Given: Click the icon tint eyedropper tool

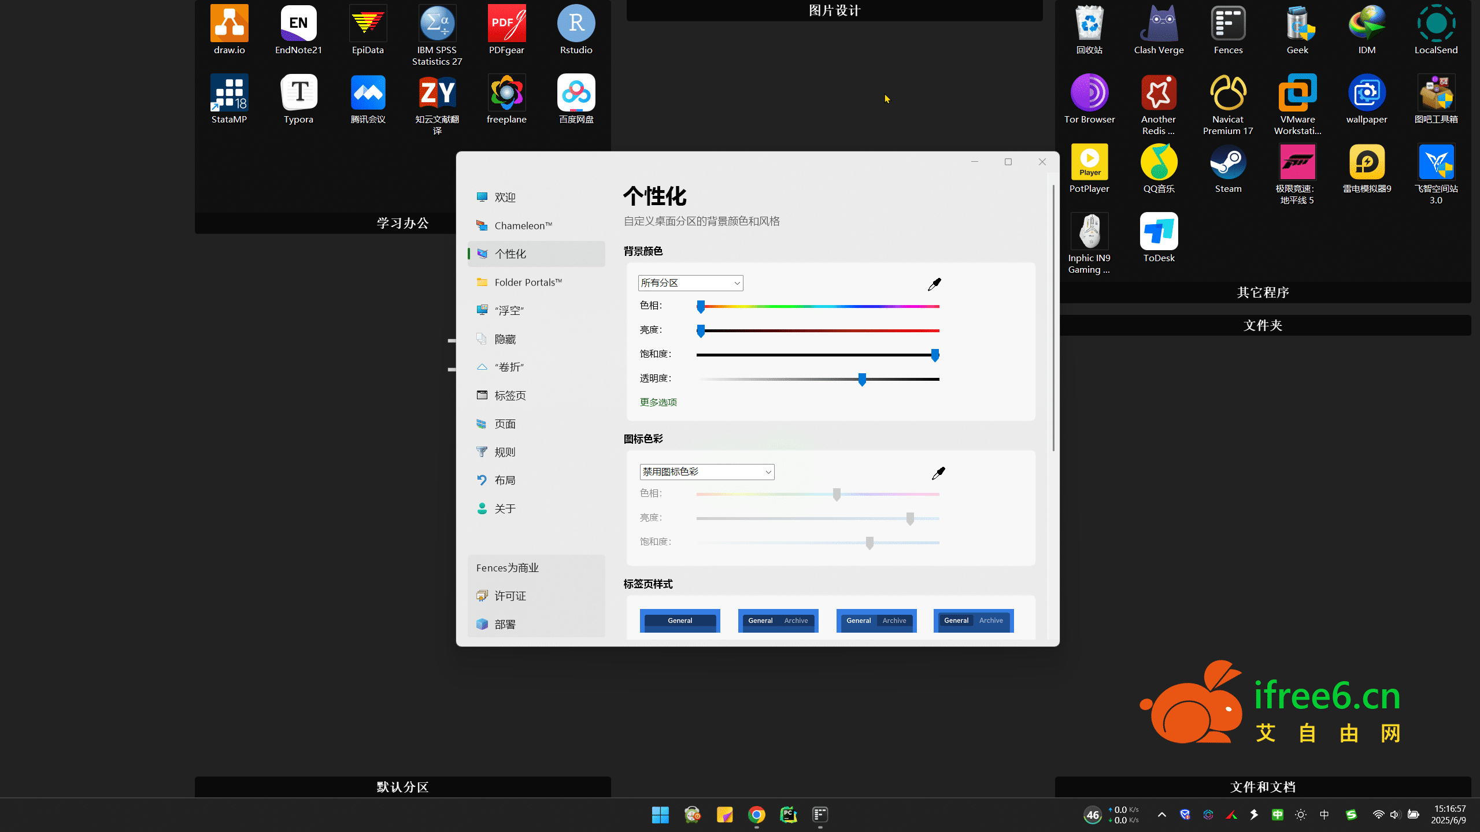Looking at the screenshot, I should 938,473.
